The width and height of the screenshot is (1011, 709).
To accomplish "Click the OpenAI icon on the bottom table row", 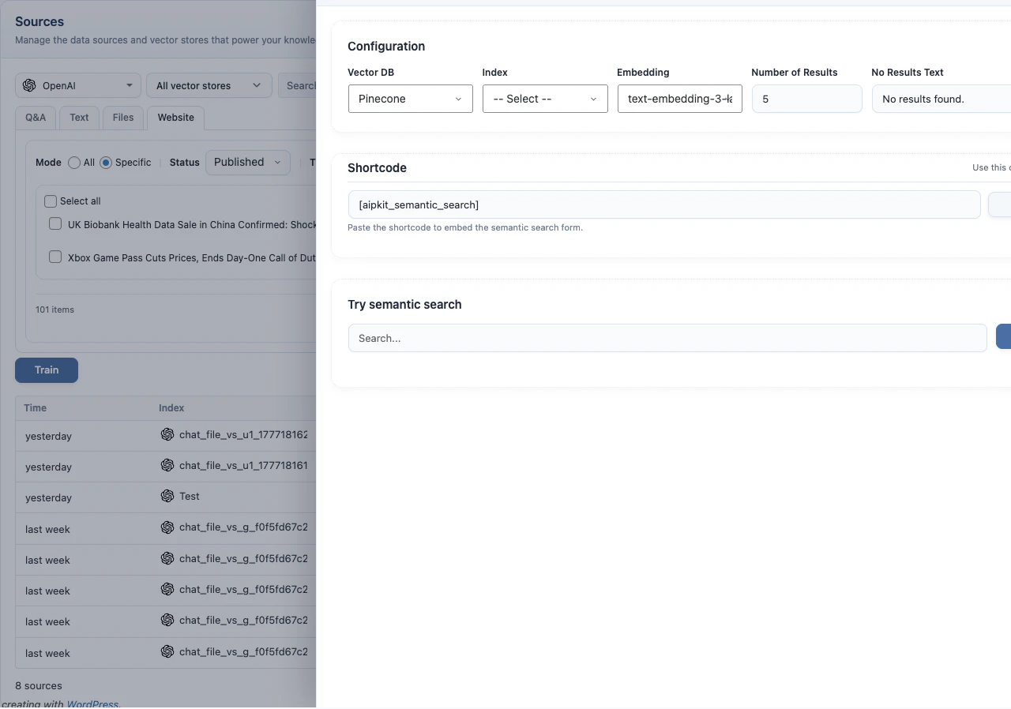I will 167,651.
